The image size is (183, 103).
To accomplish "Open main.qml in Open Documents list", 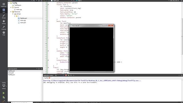I will 11,73.
